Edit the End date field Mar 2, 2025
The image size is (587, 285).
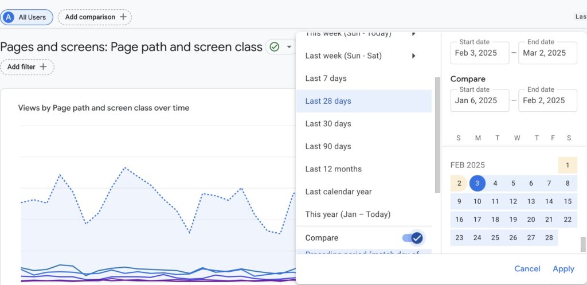547,53
